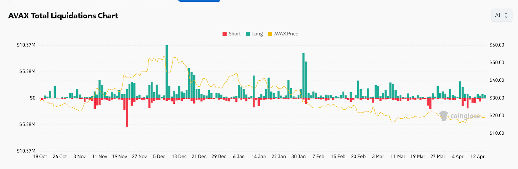Click the $20.00 right axis label
518x169 pixels.
497,115
